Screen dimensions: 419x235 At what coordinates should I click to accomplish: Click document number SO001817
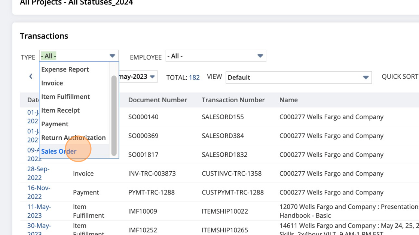143,155
